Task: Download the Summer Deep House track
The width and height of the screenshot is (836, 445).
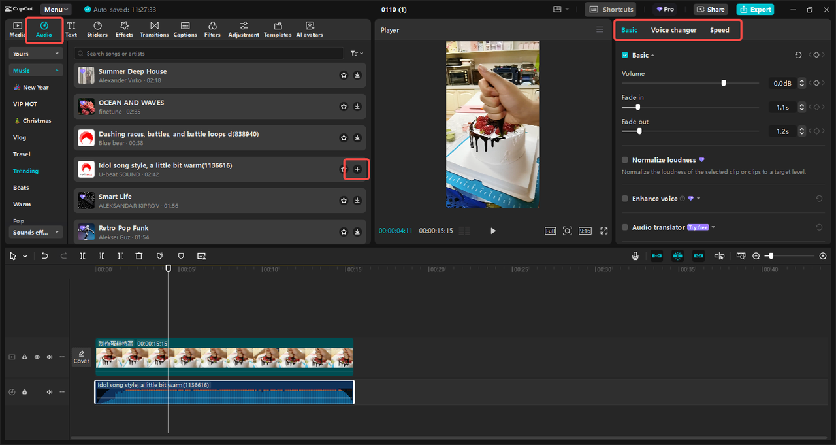Action: pyautogui.click(x=357, y=75)
